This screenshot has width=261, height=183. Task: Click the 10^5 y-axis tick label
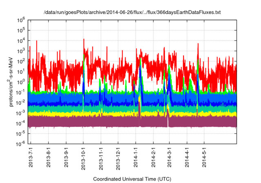21,31
